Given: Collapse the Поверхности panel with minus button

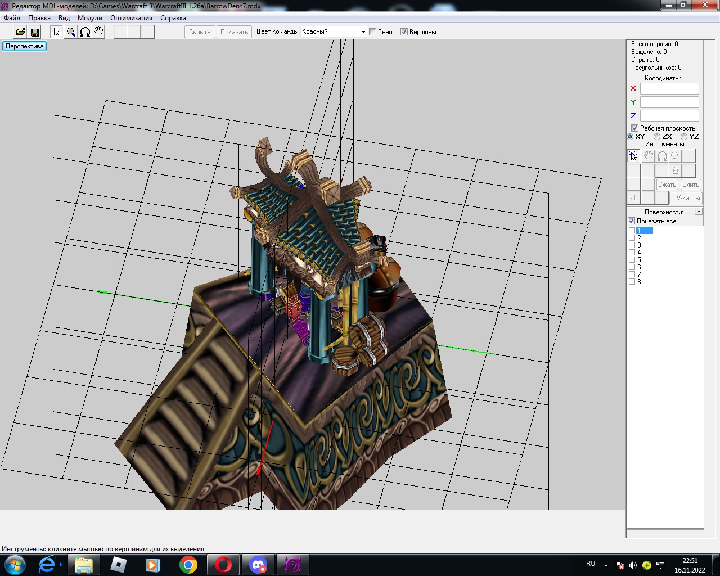Looking at the screenshot, I should [699, 211].
